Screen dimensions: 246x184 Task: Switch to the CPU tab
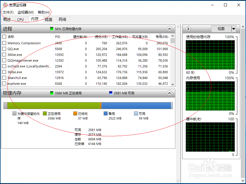(20, 19)
